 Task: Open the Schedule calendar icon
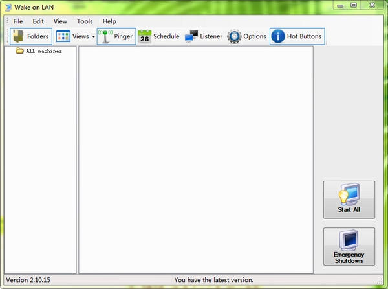coord(144,36)
